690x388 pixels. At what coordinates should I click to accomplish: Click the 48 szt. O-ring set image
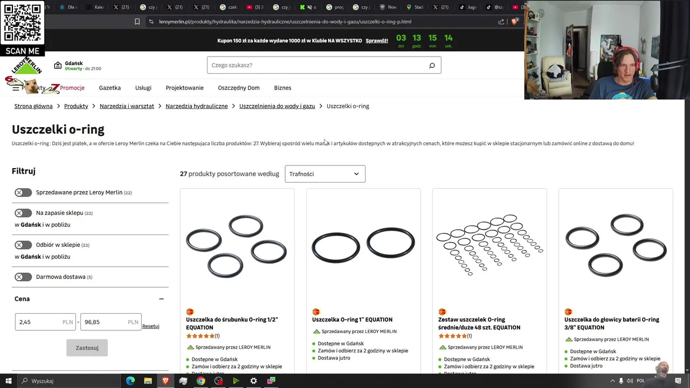(x=489, y=245)
